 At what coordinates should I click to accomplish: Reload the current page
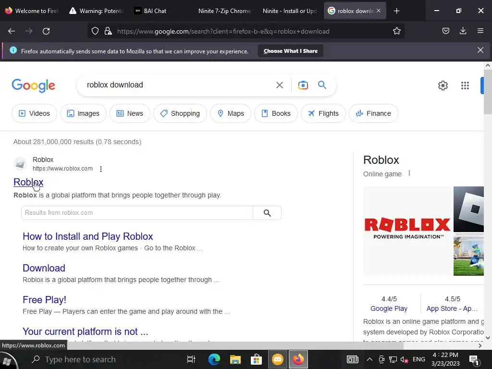(46, 31)
